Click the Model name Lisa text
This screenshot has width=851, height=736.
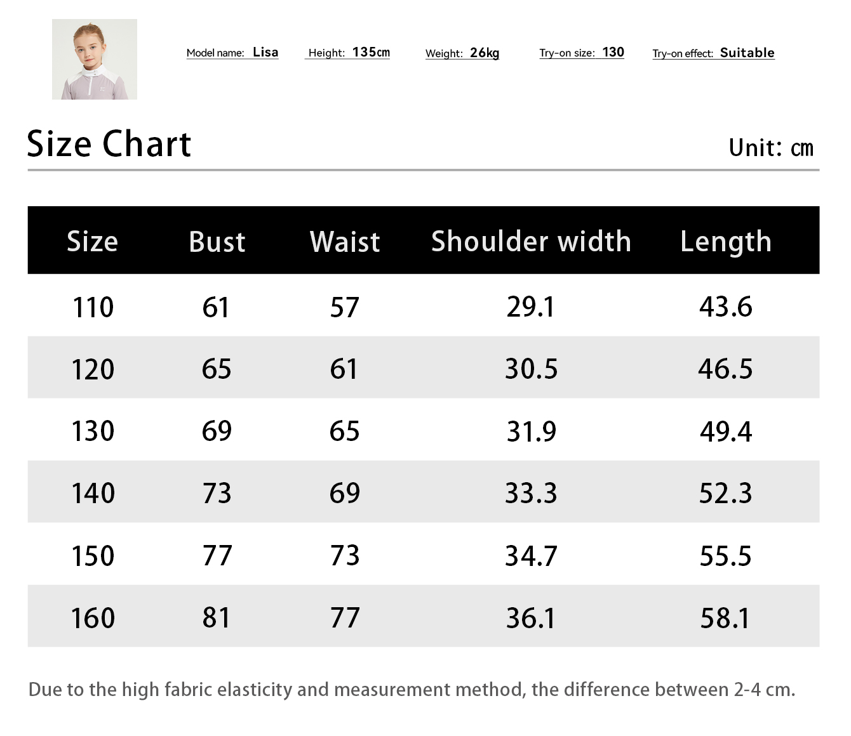232,53
